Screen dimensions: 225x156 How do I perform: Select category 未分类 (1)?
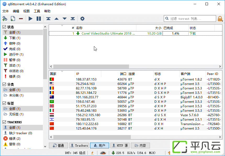click(x=23, y=95)
